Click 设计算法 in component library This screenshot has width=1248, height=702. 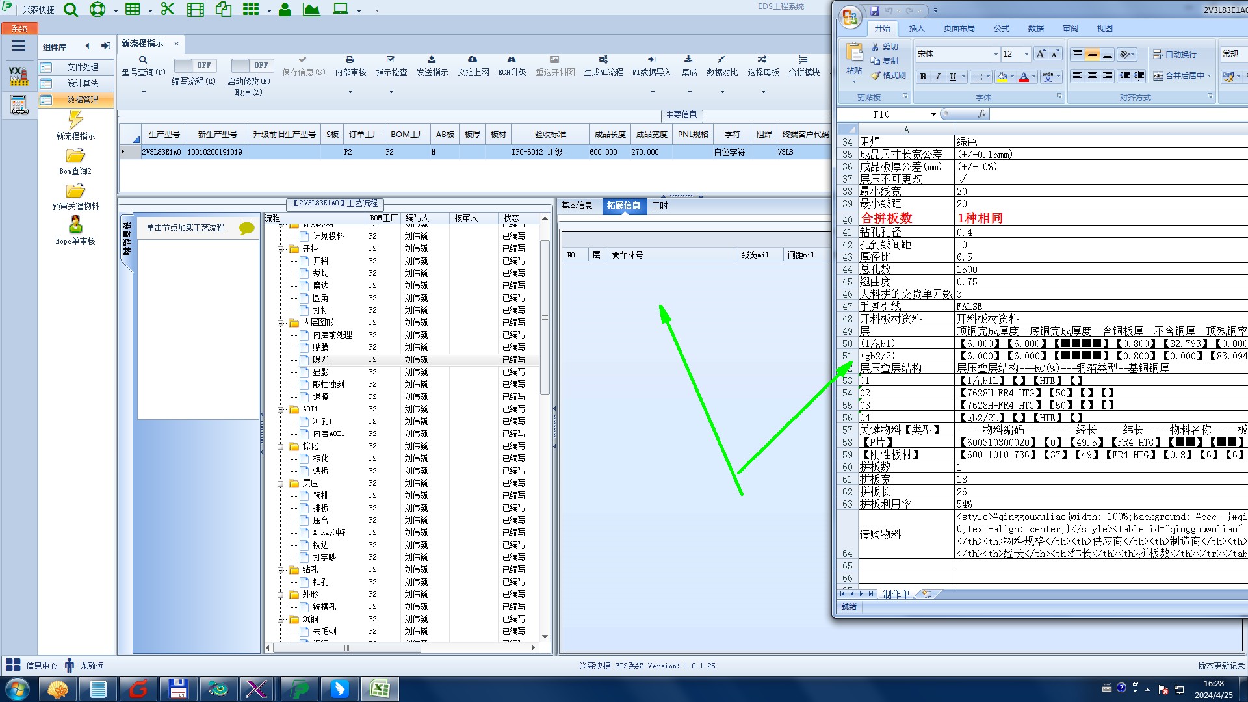[76, 84]
